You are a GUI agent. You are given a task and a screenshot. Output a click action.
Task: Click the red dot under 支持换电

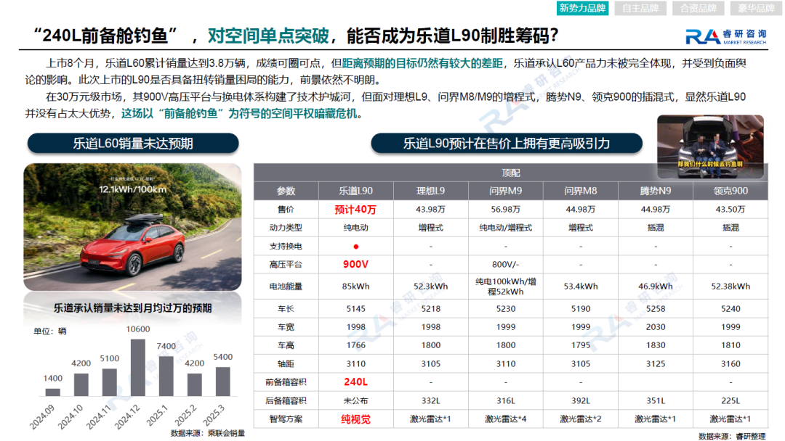tap(356, 247)
